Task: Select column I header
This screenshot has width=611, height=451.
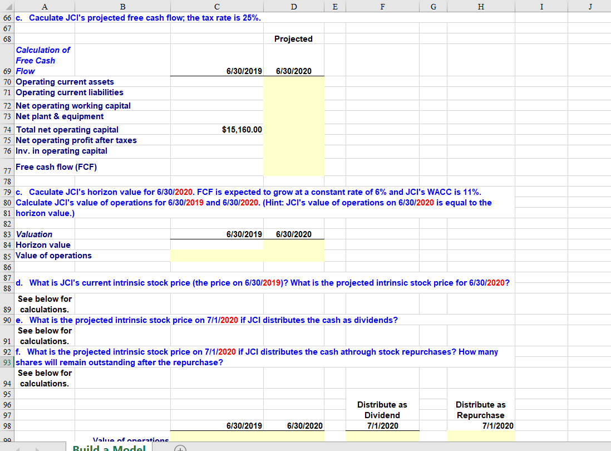Action: [541, 7]
